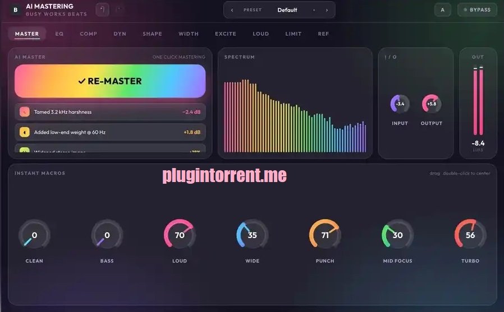This screenshot has width=504, height=312.
Task: Click the OUTPUT gain knob
Action: pos(432,104)
